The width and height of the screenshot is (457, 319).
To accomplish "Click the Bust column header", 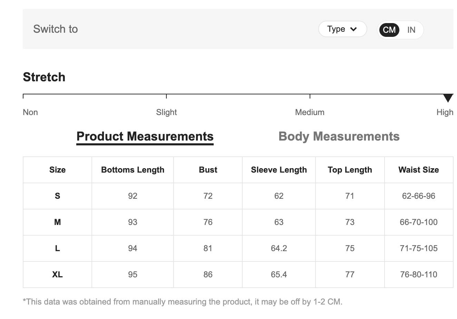I will tap(208, 170).
